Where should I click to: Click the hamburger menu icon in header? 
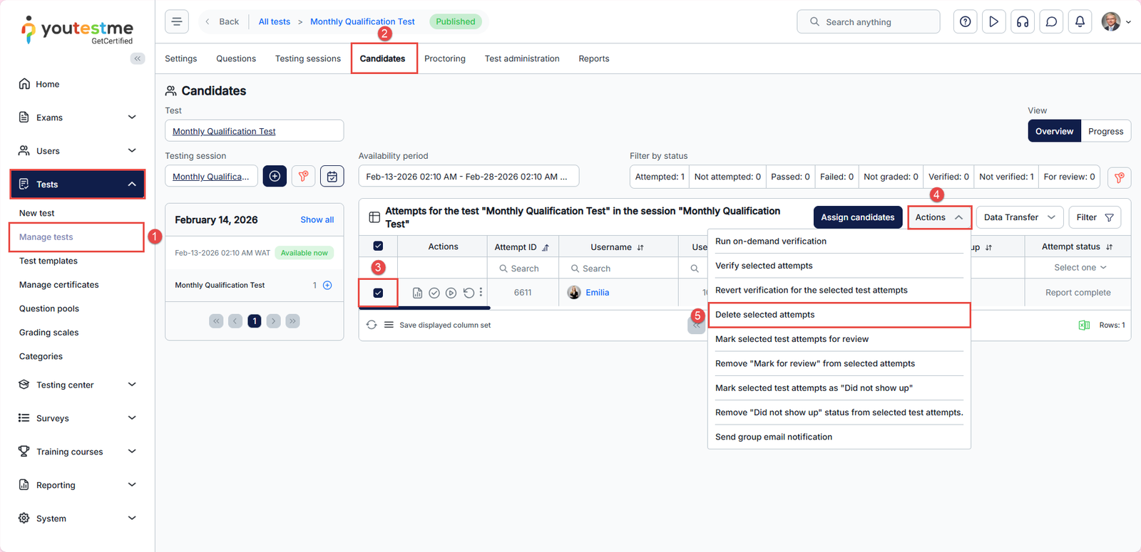(x=177, y=21)
